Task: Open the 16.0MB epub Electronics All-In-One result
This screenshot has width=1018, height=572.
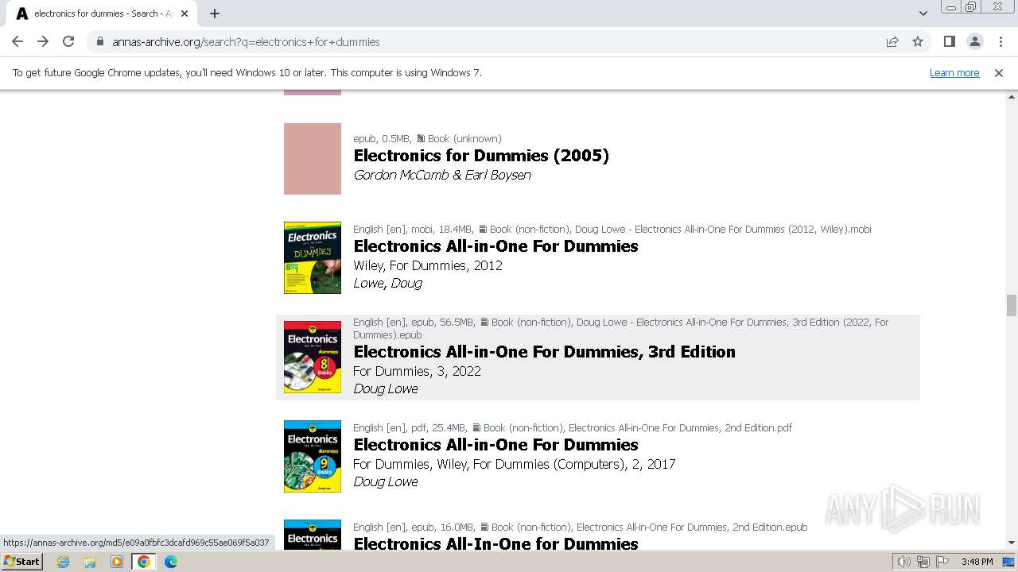Action: 495,543
